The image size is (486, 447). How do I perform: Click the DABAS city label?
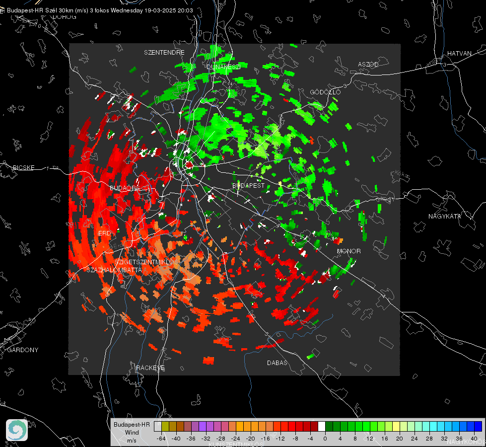pyautogui.click(x=277, y=363)
